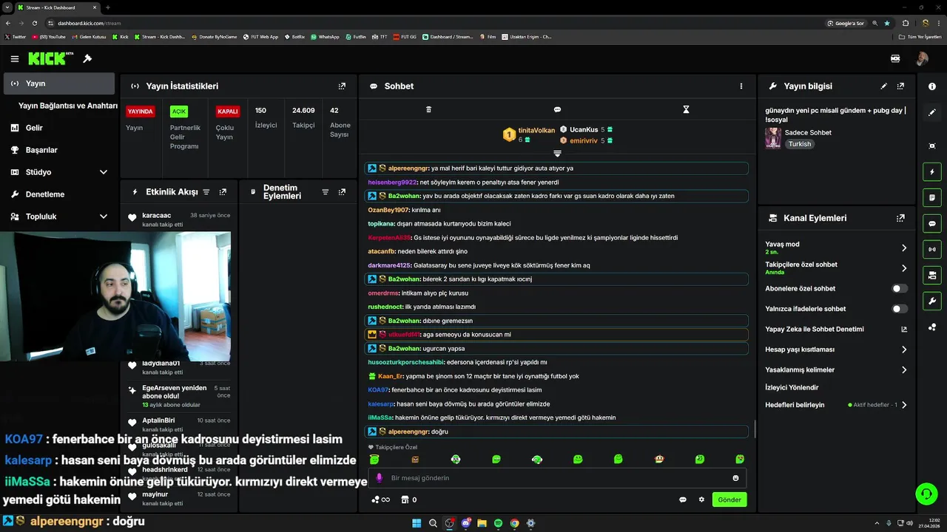Open File Explorer from the taskbar

click(482, 523)
